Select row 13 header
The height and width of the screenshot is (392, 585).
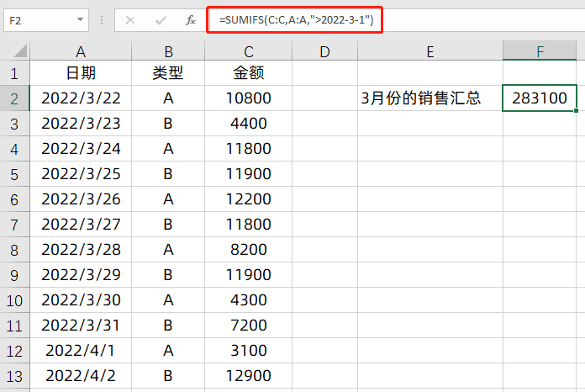(x=14, y=376)
